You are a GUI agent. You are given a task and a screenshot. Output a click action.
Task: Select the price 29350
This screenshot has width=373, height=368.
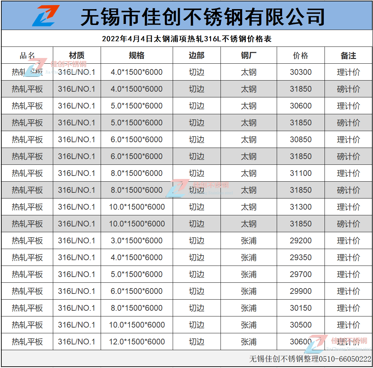click(301, 257)
